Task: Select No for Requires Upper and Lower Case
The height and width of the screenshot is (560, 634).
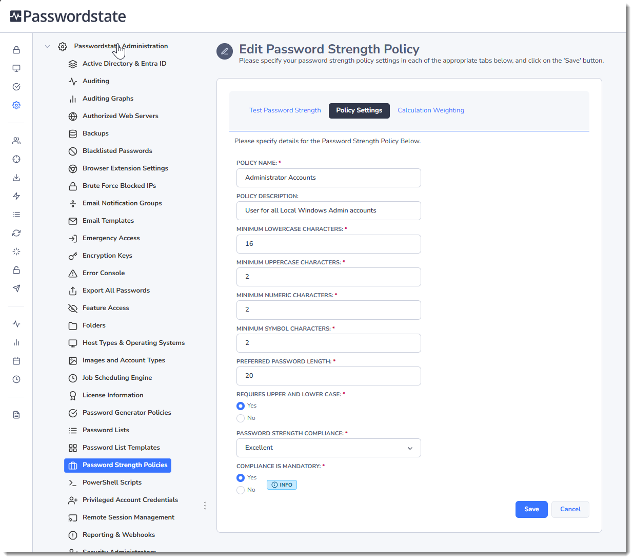Action: (241, 418)
